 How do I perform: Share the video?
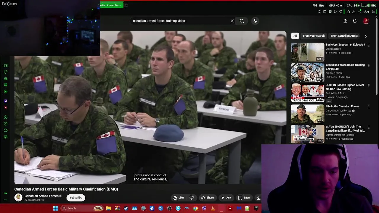(207, 198)
